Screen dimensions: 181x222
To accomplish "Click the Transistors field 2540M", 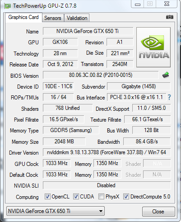I will click(120, 64).
